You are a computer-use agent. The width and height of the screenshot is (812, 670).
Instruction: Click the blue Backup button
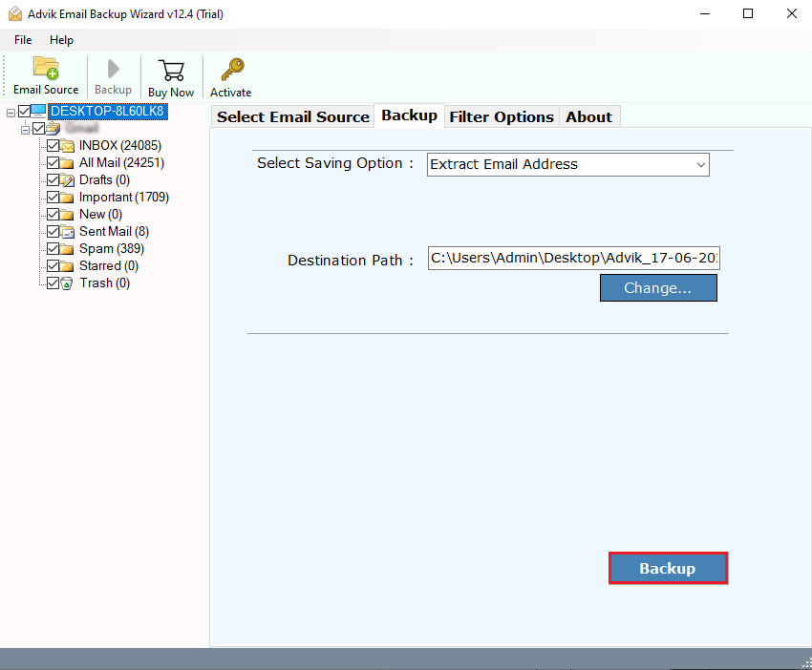pos(668,568)
